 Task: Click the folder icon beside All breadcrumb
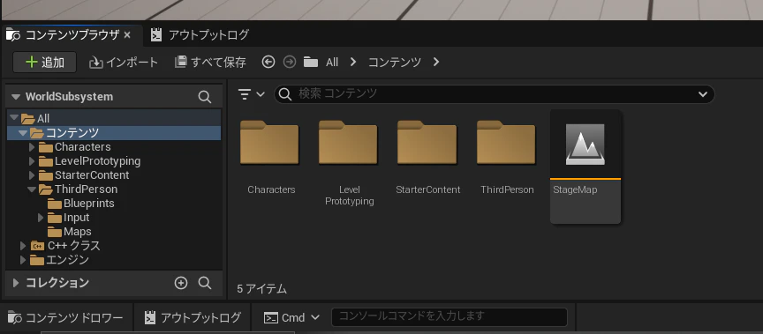click(311, 63)
